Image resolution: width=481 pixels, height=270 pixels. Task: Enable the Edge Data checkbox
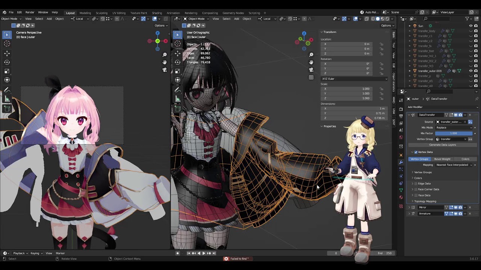tap(416, 184)
